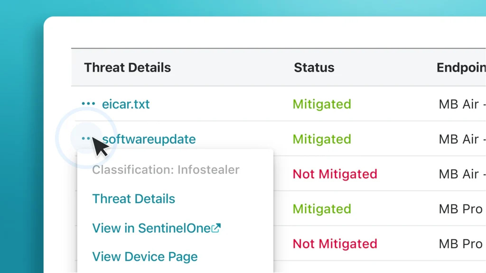Image resolution: width=486 pixels, height=273 pixels.
Task: Open View Device Page from the popup
Action: click(x=145, y=256)
